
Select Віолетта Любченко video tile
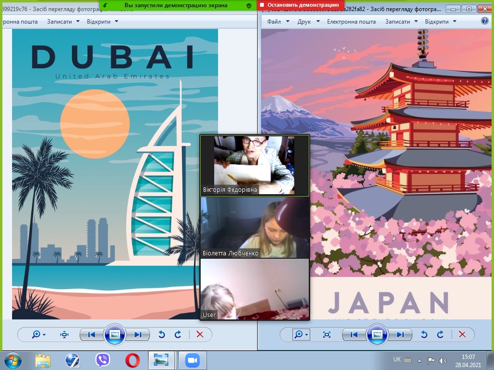(255, 227)
